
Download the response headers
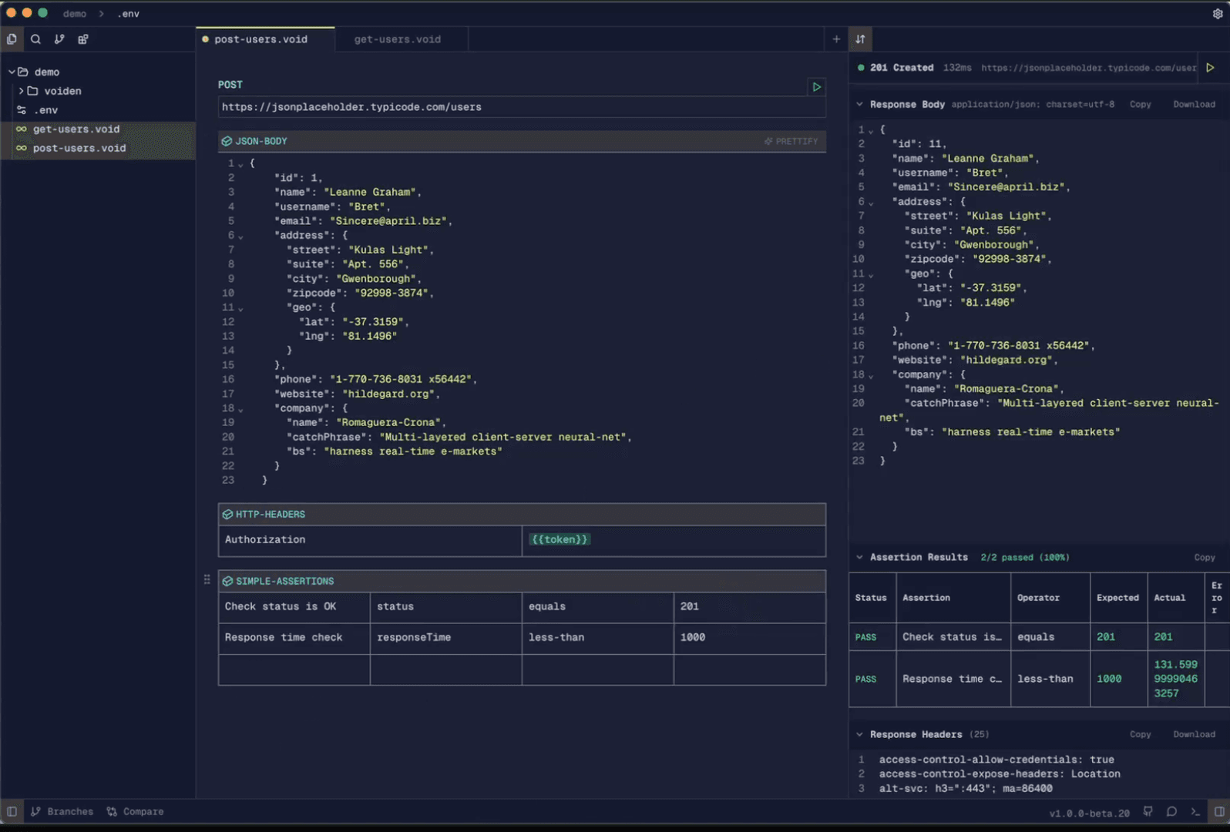(x=1194, y=734)
